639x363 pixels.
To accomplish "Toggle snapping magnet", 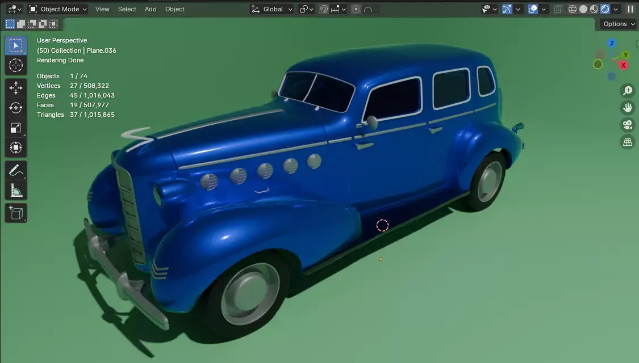I will coord(324,9).
